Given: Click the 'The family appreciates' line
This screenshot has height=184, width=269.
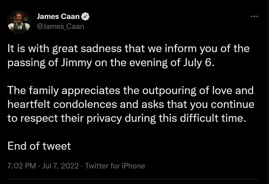Looking at the screenshot, I should click(x=130, y=90).
